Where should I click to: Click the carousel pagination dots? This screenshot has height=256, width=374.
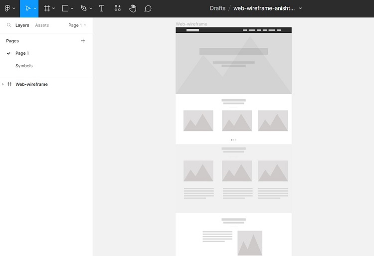[x=234, y=140]
